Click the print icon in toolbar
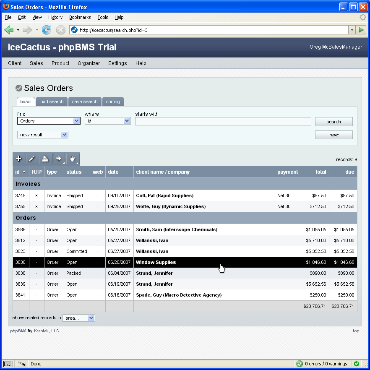The image size is (370, 370). coord(45,159)
